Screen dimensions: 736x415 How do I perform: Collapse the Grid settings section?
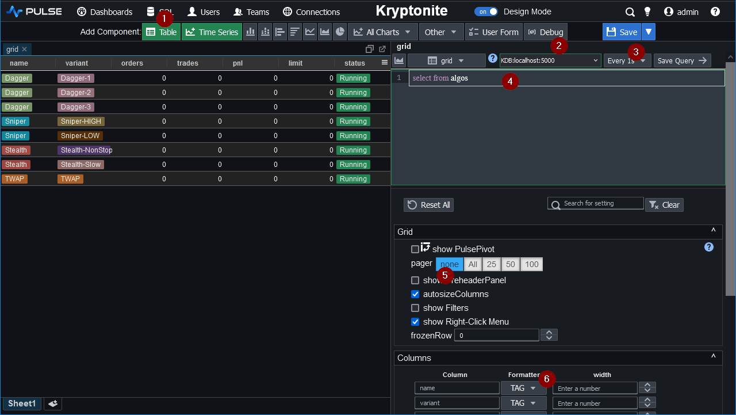pos(714,231)
